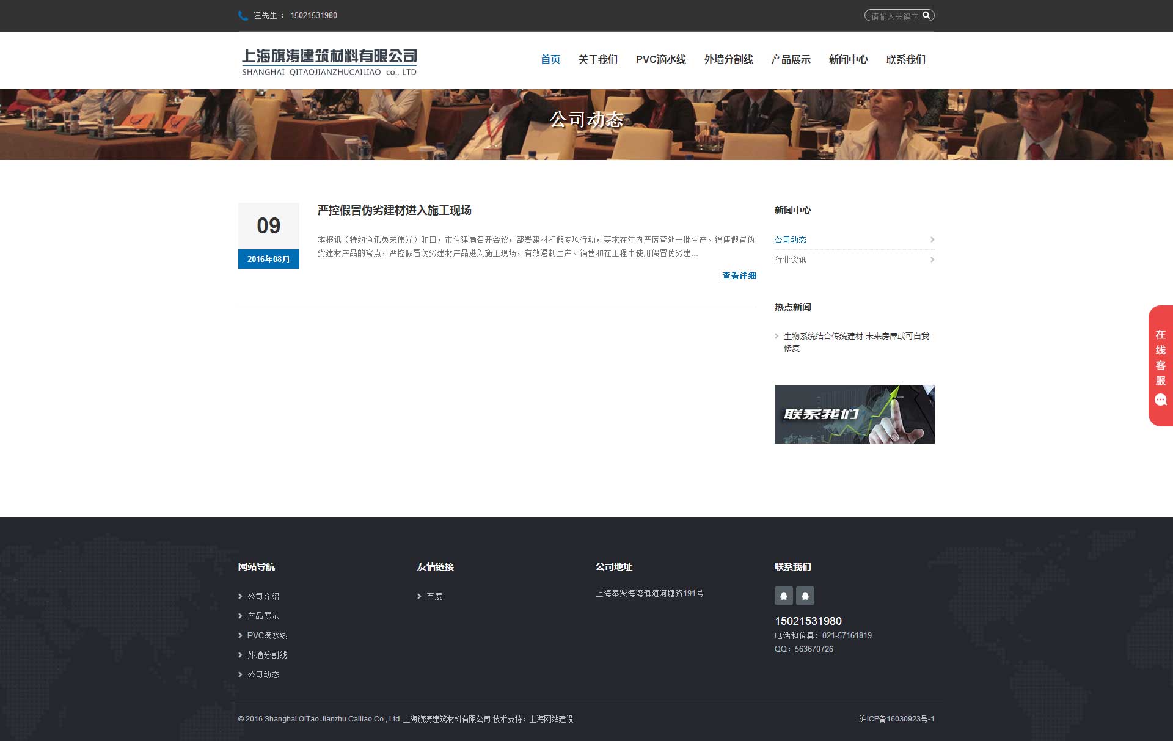Click the chat bubble icon in 在线客服
1173x741 pixels.
click(1161, 400)
